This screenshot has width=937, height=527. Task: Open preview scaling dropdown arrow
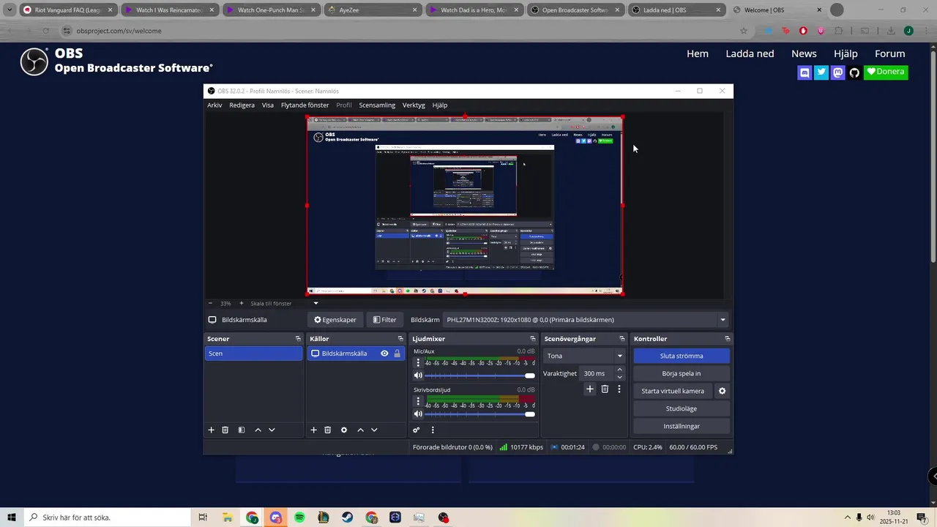316,303
